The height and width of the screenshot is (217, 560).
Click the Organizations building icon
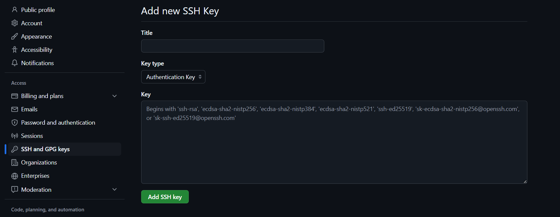15,163
